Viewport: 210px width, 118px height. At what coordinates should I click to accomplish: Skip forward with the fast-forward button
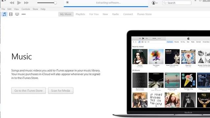(26, 3)
